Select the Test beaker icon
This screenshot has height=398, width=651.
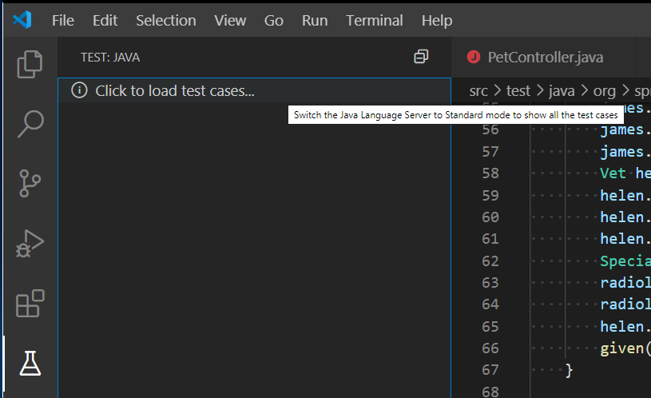[x=30, y=364]
